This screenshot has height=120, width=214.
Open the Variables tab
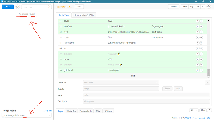pos(71,111)
